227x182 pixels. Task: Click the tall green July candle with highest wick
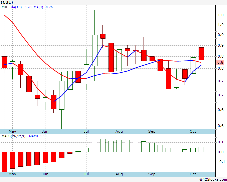pyautogui.click(x=95, y=50)
